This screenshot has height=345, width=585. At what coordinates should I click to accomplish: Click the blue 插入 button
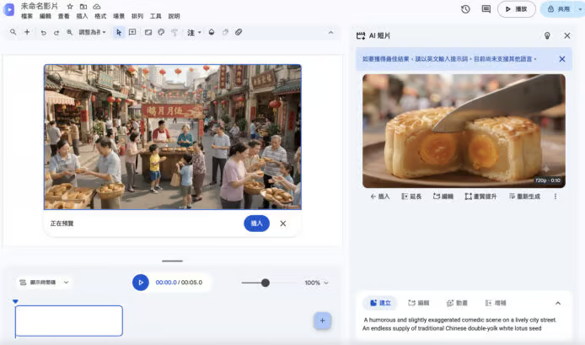[x=257, y=224]
